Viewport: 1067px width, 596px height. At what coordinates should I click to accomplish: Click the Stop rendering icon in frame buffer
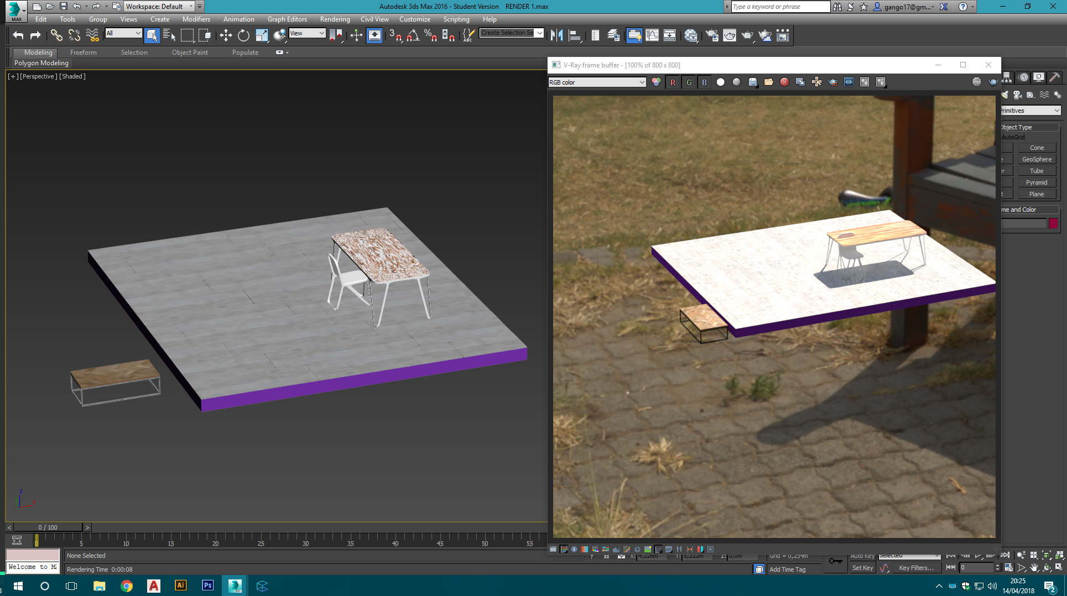click(977, 82)
